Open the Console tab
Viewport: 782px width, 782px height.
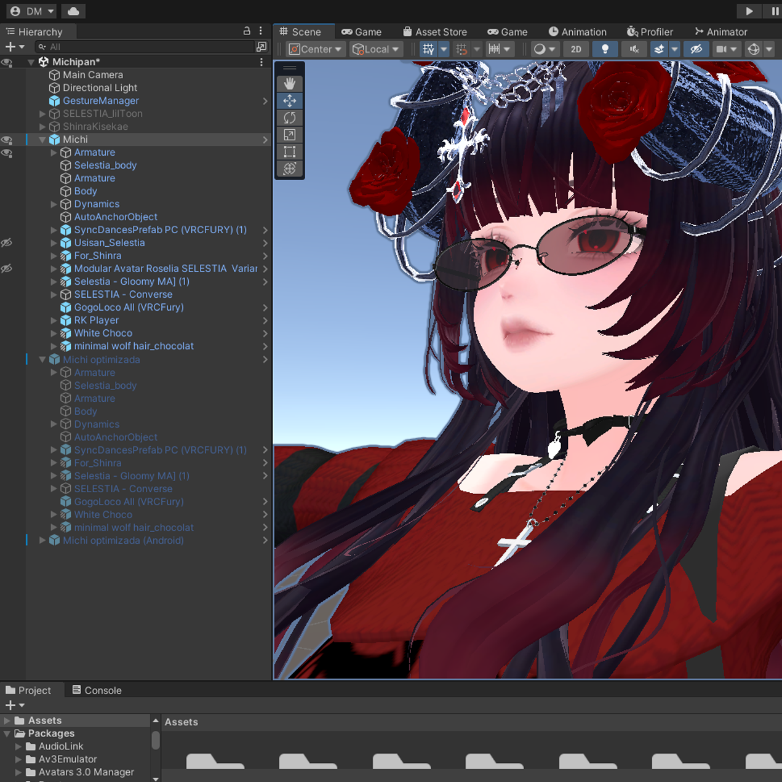coord(97,690)
